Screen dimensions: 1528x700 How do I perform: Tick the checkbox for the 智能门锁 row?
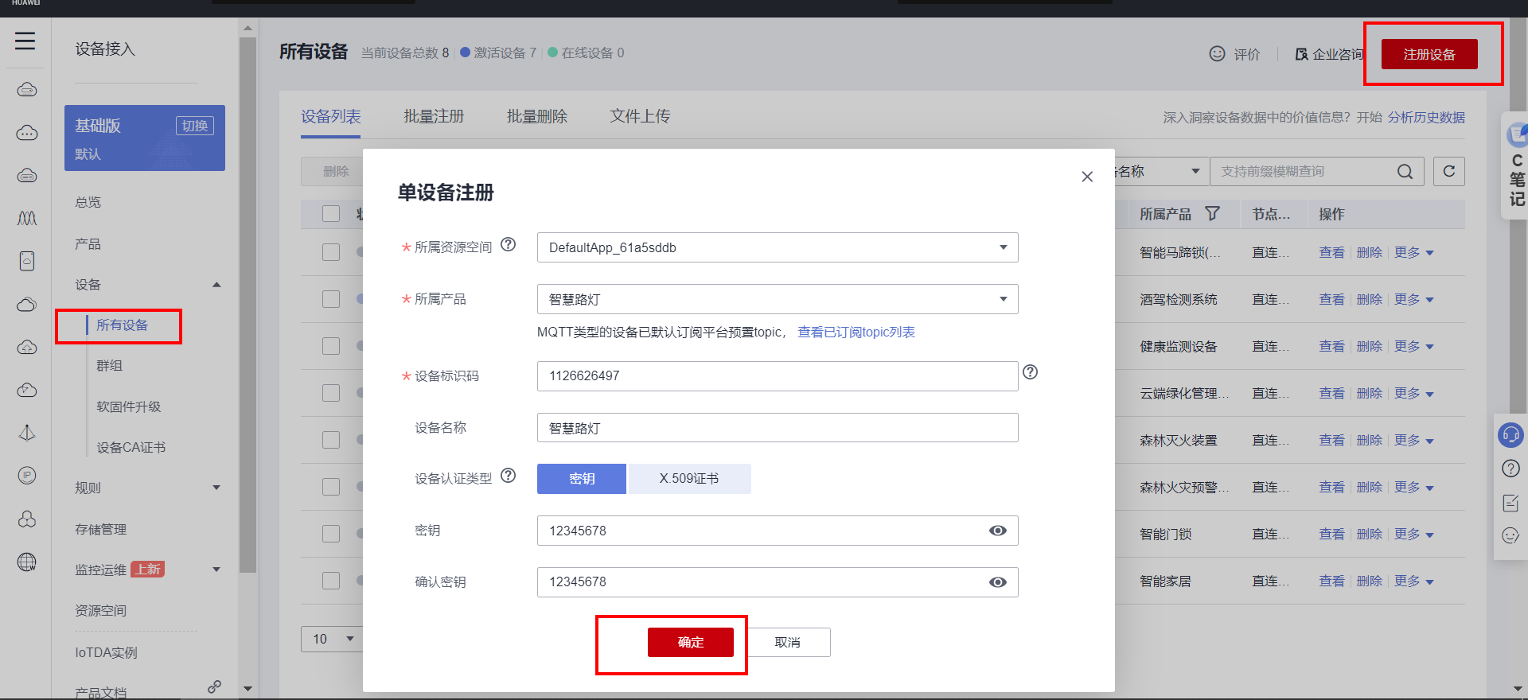click(x=331, y=534)
